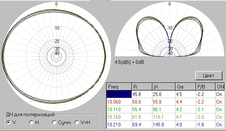The height and width of the screenshot is (131, 226).
Task: Click the Ga value 4.1
Action: click(x=186, y=117)
